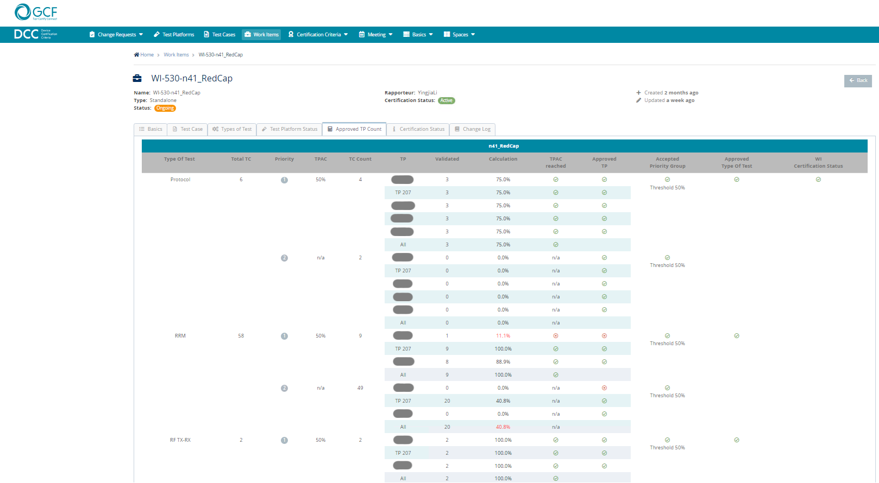Open the Change Log tab
The height and width of the screenshot is (483, 879).
[472, 129]
